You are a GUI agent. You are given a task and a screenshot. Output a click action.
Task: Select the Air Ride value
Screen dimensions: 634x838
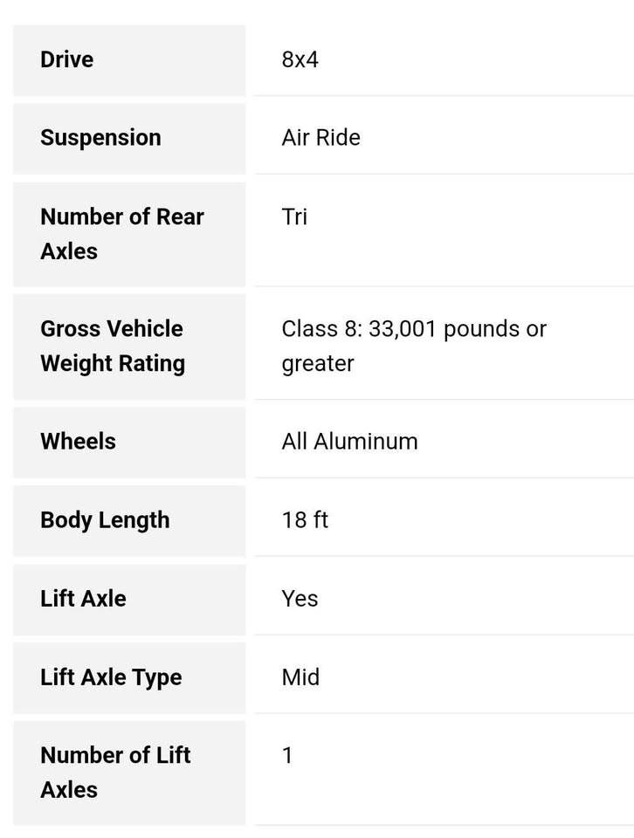tap(320, 137)
